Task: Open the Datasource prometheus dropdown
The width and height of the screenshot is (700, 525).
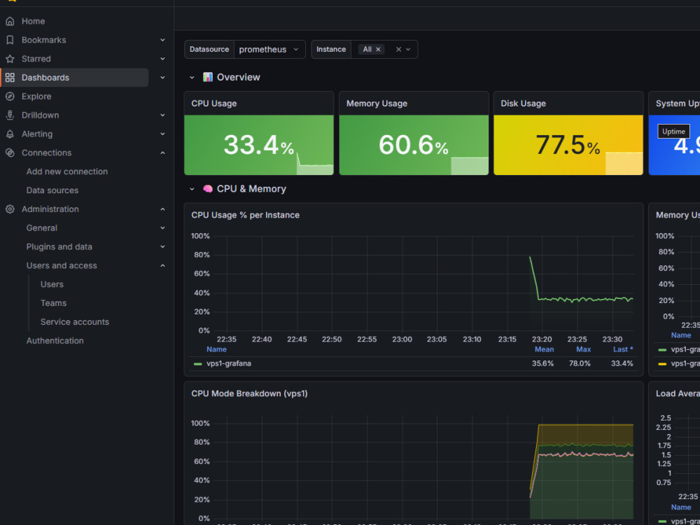Action: (x=269, y=50)
